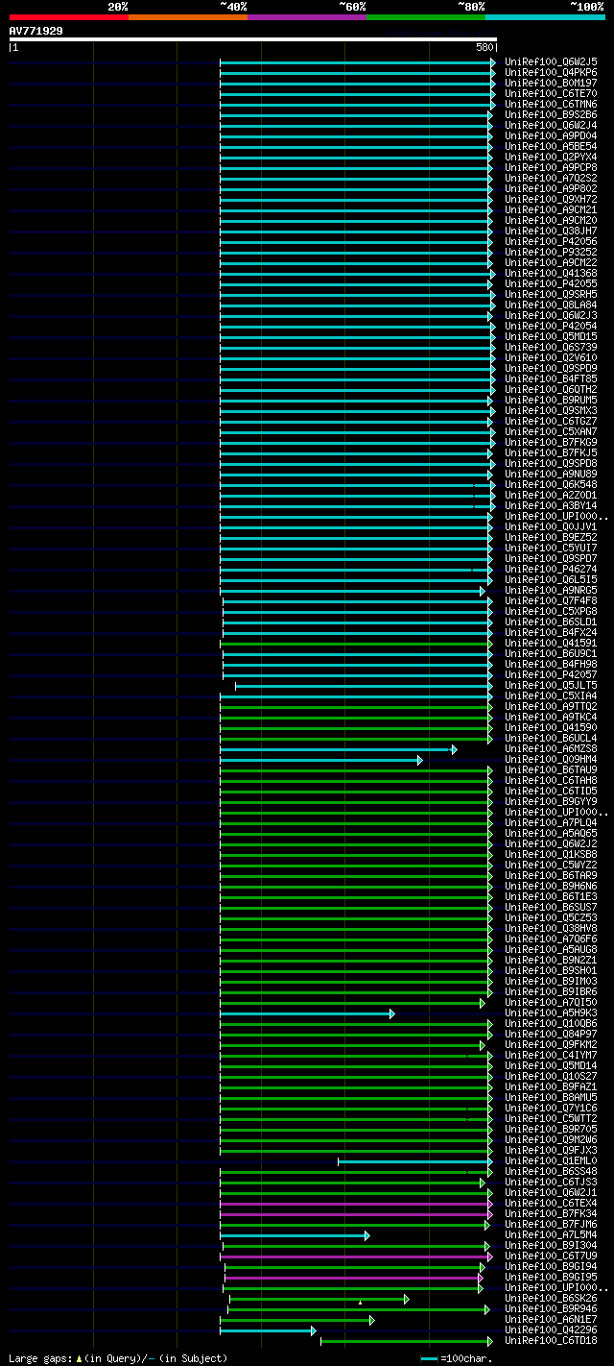Click the UniRef100_Q6K548 label
Screen dimensions: 614x1366
coord(551,485)
